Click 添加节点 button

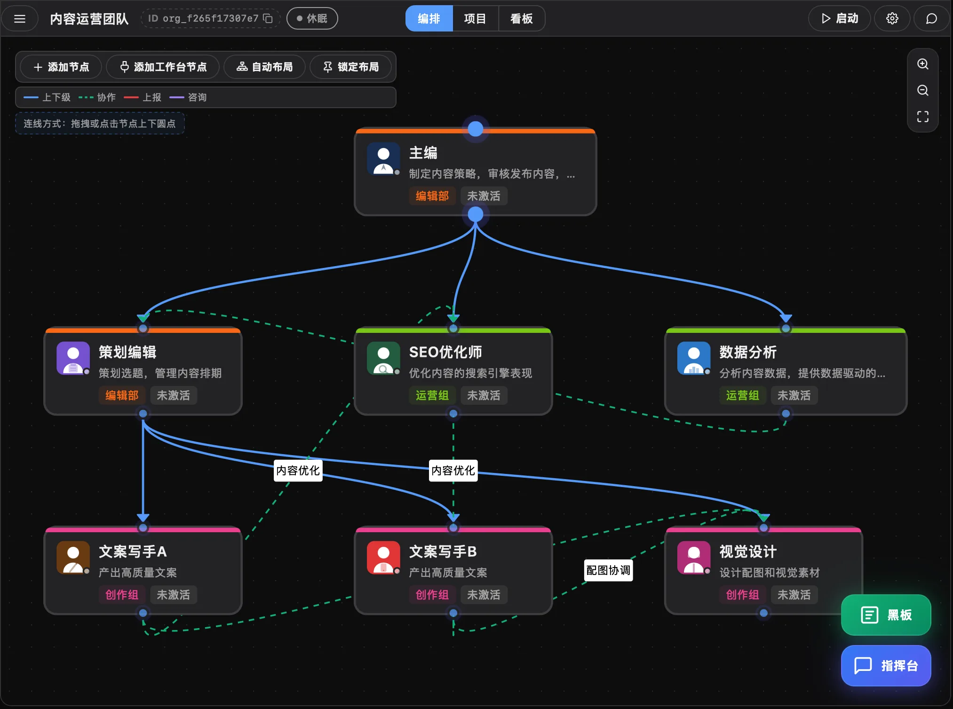pos(61,67)
